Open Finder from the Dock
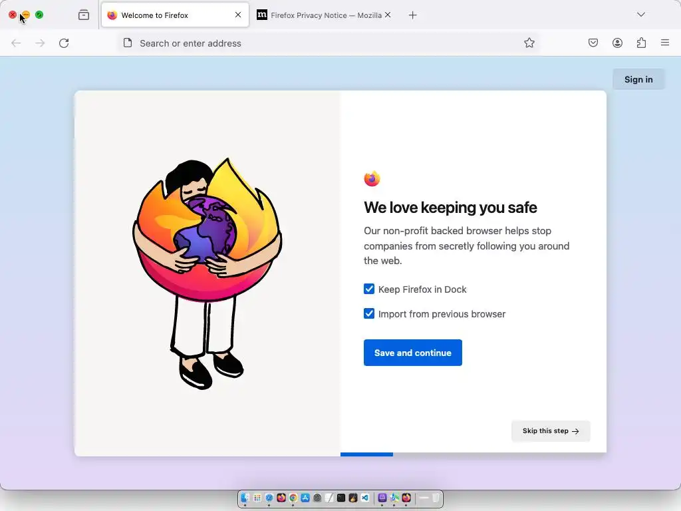The height and width of the screenshot is (511, 681). 245,498
